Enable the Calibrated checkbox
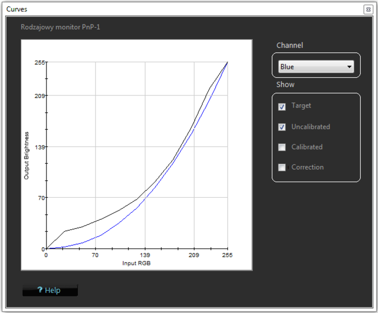The width and height of the screenshot is (378, 313). [282, 147]
